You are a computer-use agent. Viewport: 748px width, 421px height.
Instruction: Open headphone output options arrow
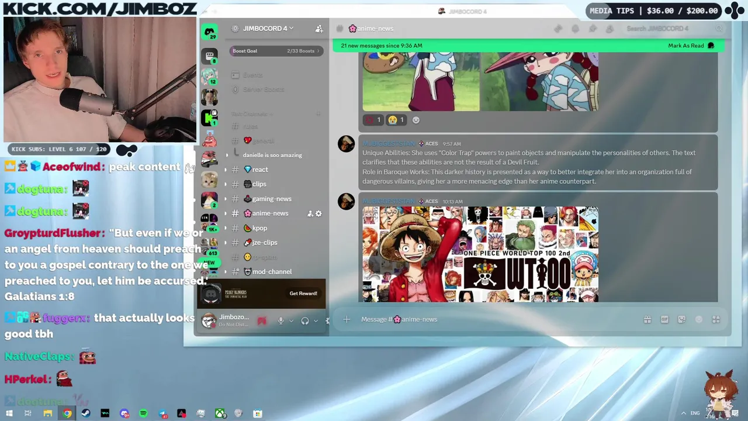[x=316, y=320]
